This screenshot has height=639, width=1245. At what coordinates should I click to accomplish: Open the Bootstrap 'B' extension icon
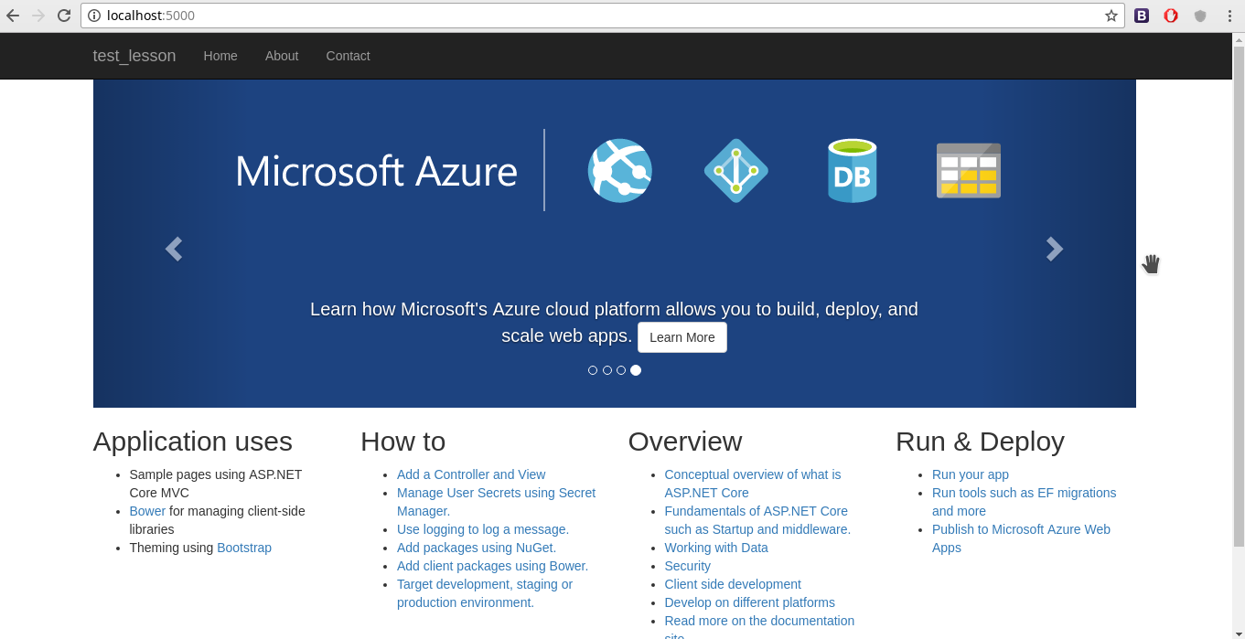tap(1142, 16)
